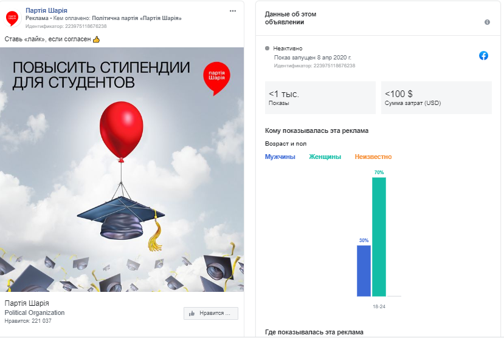Screen dimensions: 504x338
Task: Open the Партія Шарія page name link
Action: point(47,10)
